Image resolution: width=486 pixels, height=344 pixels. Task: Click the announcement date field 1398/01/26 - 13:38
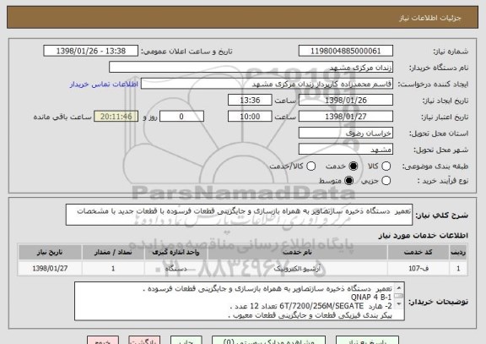click(x=91, y=51)
